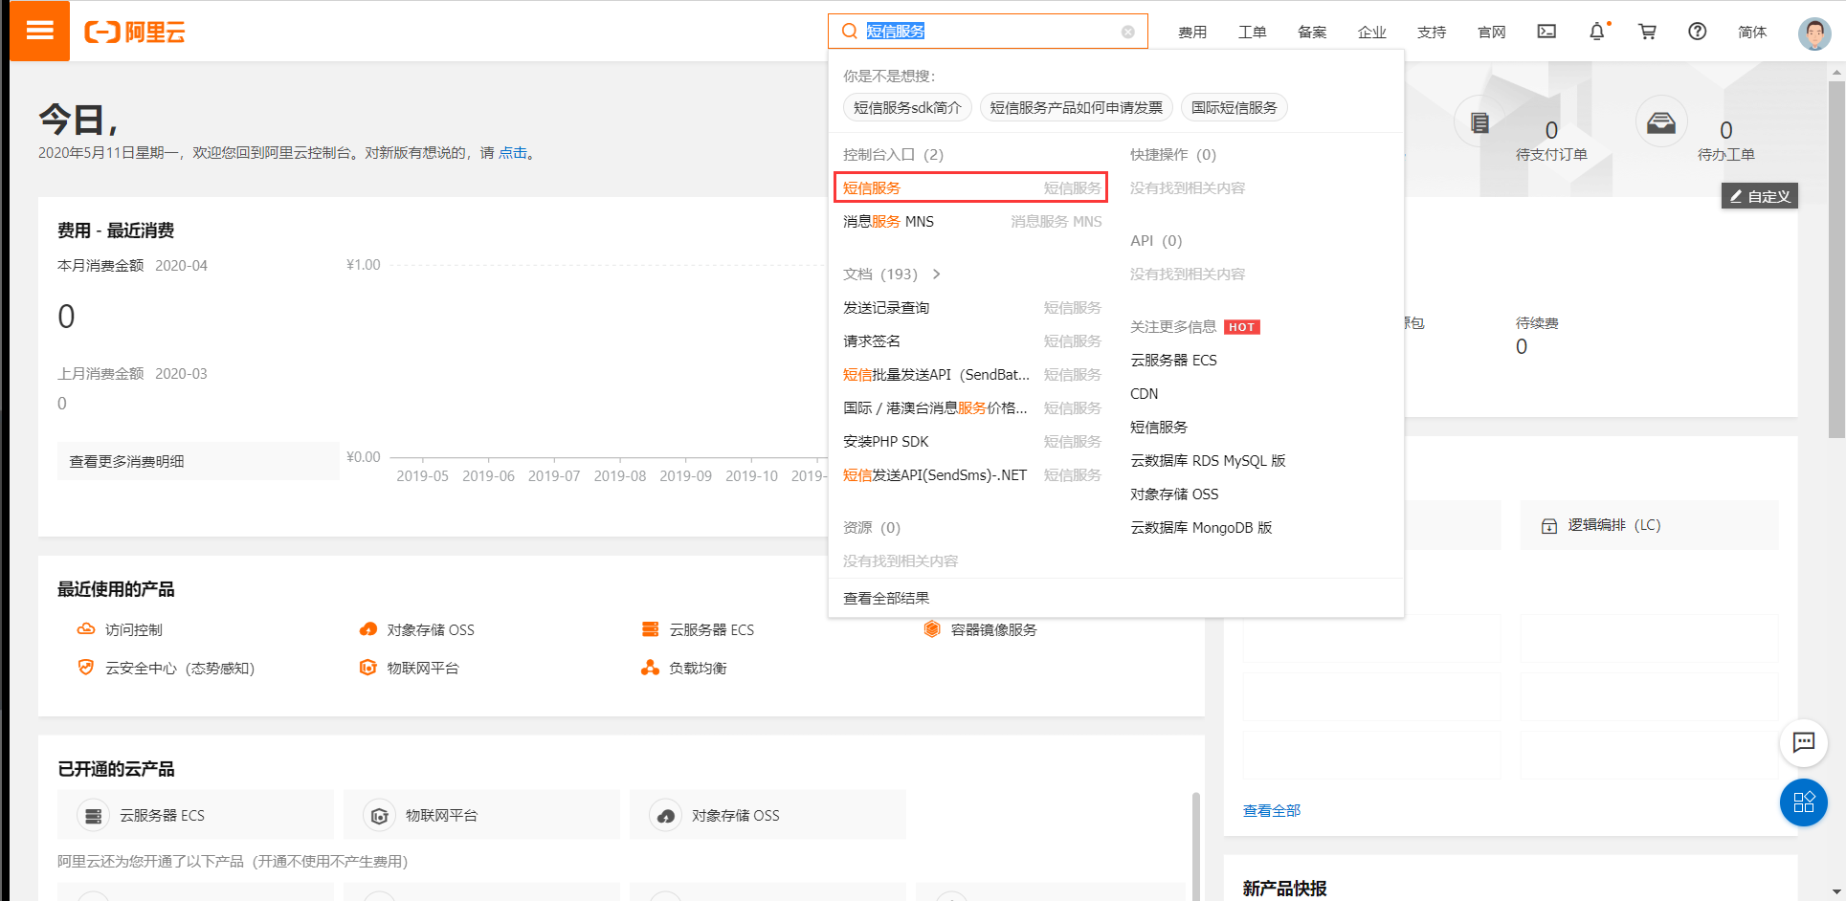Click the 短信服务 search input field
Image resolution: width=1846 pixels, height=901 pixels.
pyautogui.click(x=988, y=32)
